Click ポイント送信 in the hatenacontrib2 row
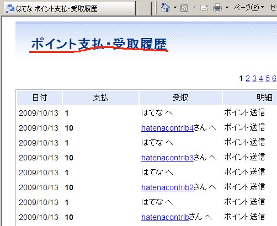Viewport: 277px width, 226px height. coord(244,187)
